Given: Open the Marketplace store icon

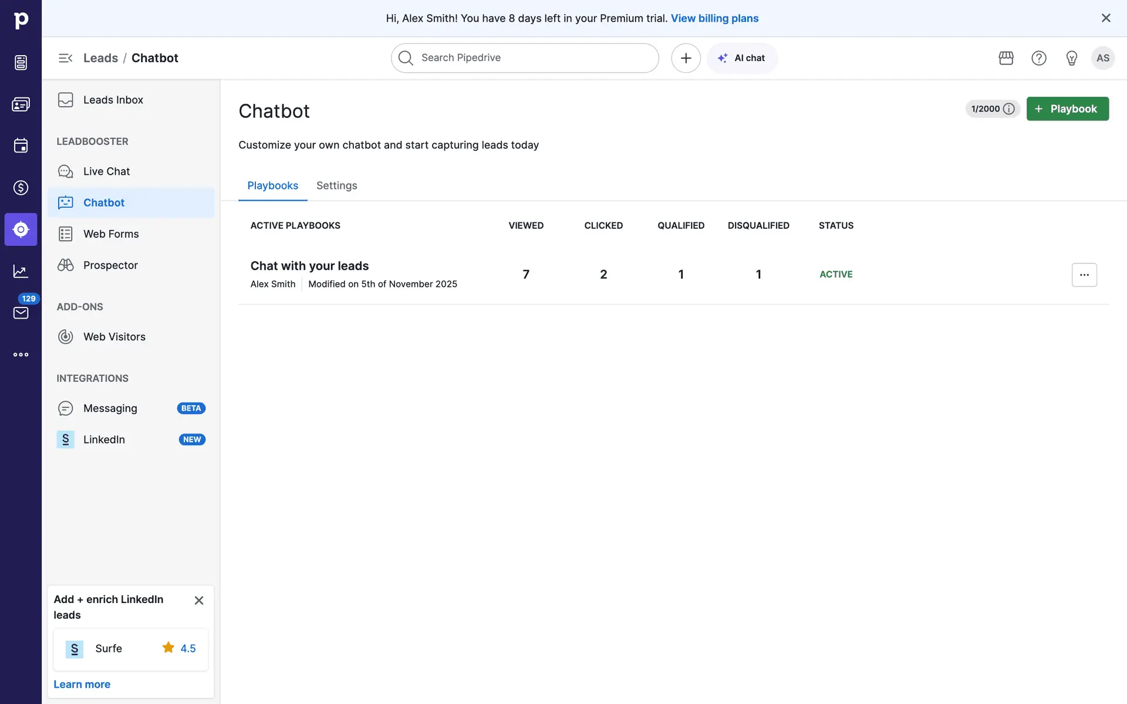Looking at the screenshot, I should coord(1006,58).
